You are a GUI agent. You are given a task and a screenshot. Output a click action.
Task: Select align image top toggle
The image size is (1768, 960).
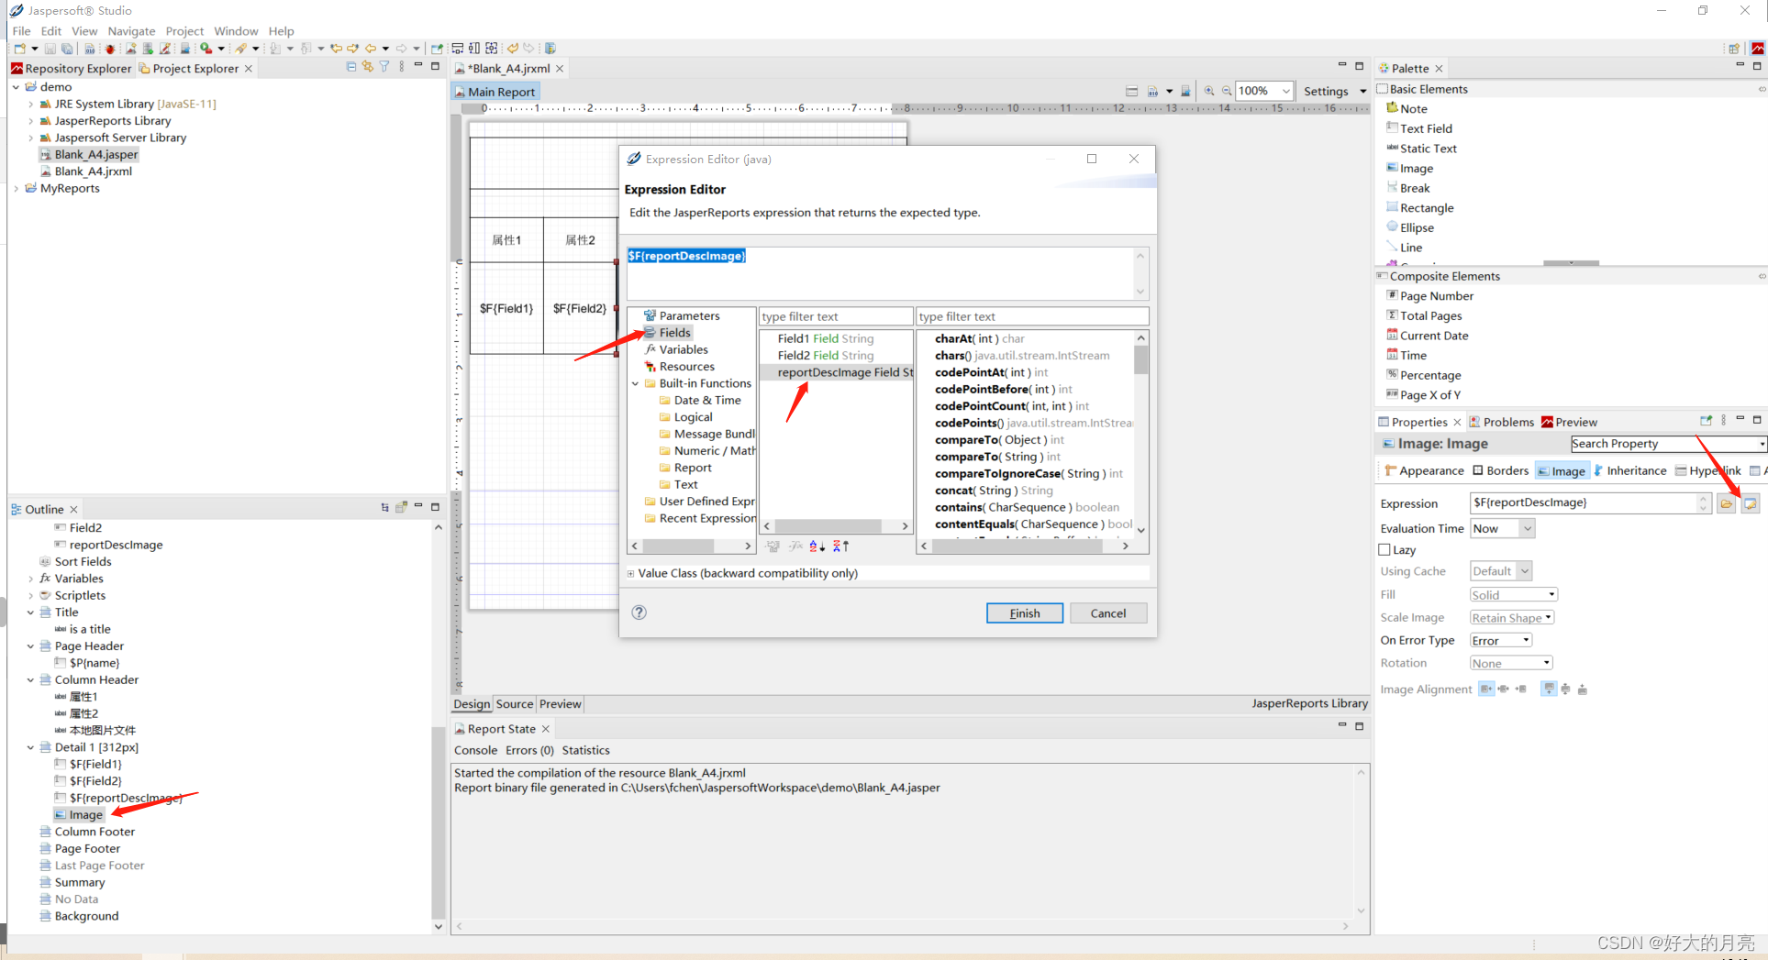(1549, 689)
